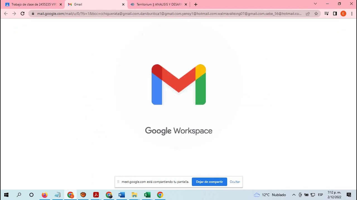Open Chrome with photo profile badge
Image resolution: width=357 pixels, height=200 pixels.
[x=109, y=195]
